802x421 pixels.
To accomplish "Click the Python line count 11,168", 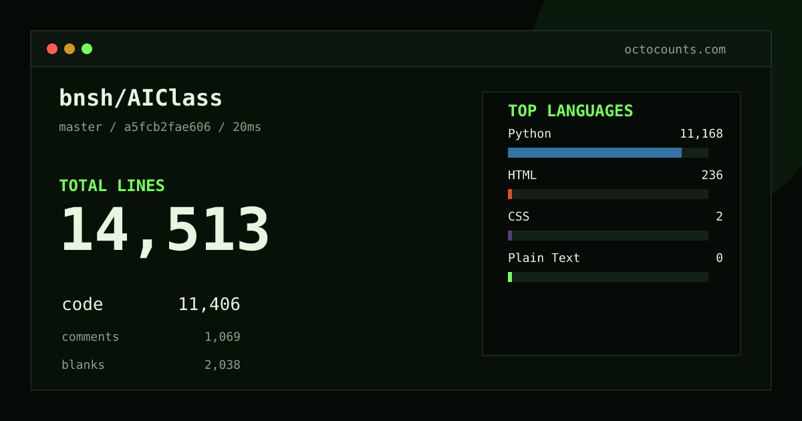I will point(701,134).
